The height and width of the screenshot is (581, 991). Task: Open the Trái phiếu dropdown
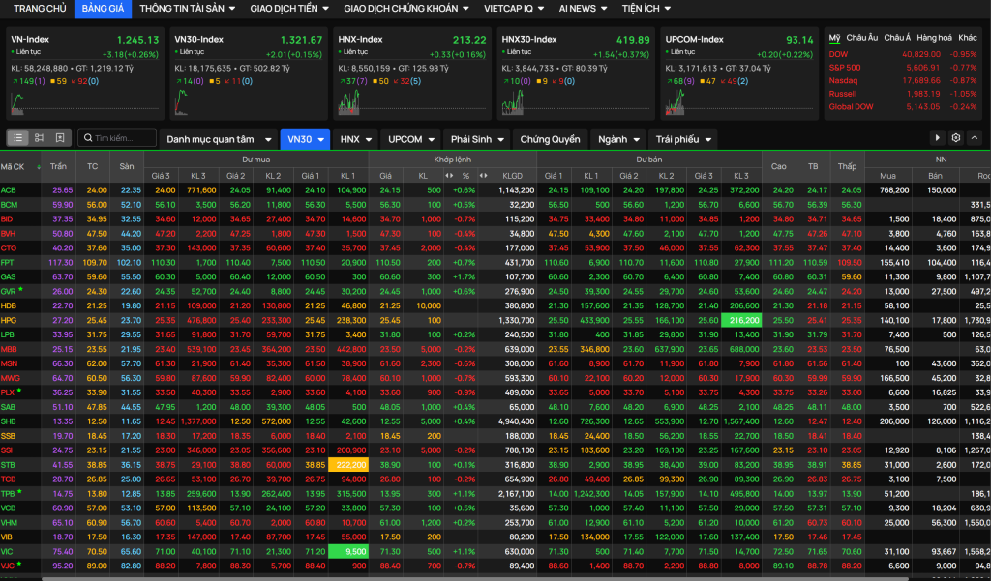pyautogui.click(x=682, y=139)
